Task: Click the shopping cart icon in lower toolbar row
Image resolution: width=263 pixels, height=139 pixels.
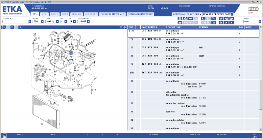Action: tap(214, 23)
